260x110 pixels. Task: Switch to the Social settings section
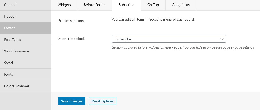pos(25,63)
